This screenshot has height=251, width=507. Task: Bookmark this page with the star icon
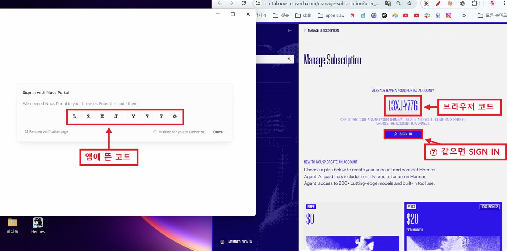pyautogui.click(x=409, y=3)
